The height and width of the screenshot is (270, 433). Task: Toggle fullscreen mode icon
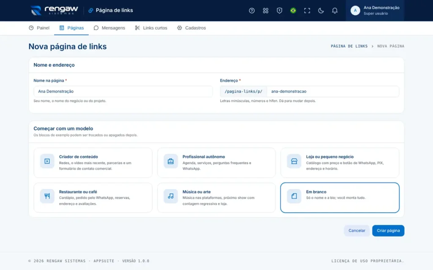pos(307,11)
